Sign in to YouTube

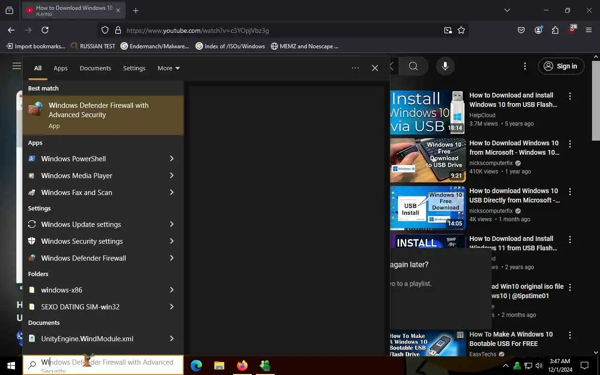tap(561, 66)
